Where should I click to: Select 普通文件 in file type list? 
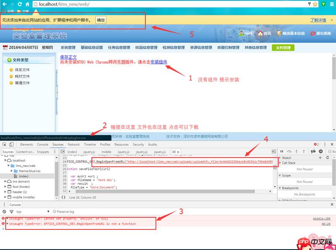tap(22, 83)
